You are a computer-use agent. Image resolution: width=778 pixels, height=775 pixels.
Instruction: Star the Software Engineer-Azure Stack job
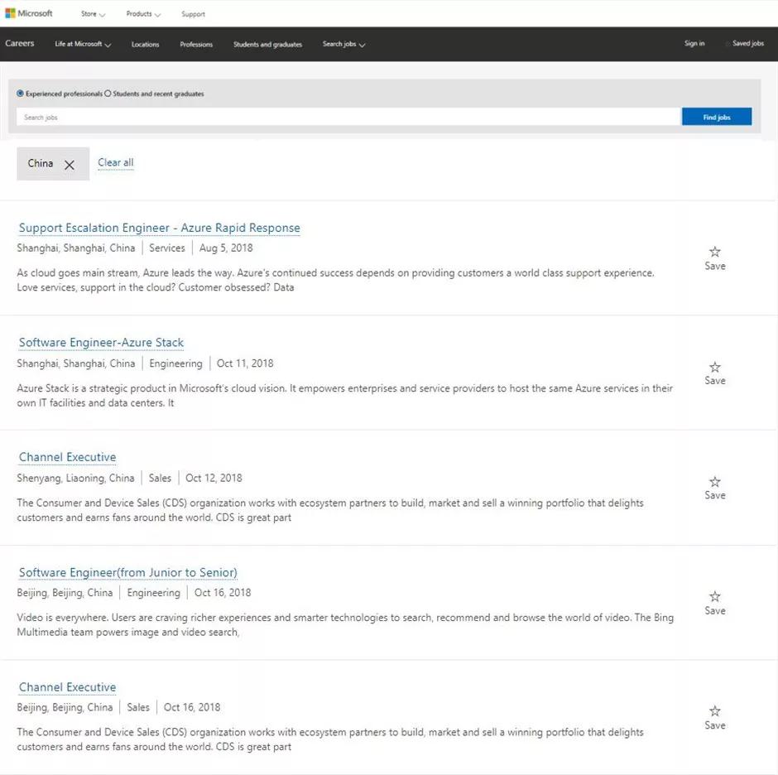click(x=714, y=367)
